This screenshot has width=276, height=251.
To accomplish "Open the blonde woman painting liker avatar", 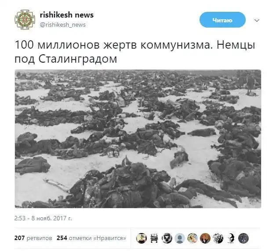I will pos(192,238).
